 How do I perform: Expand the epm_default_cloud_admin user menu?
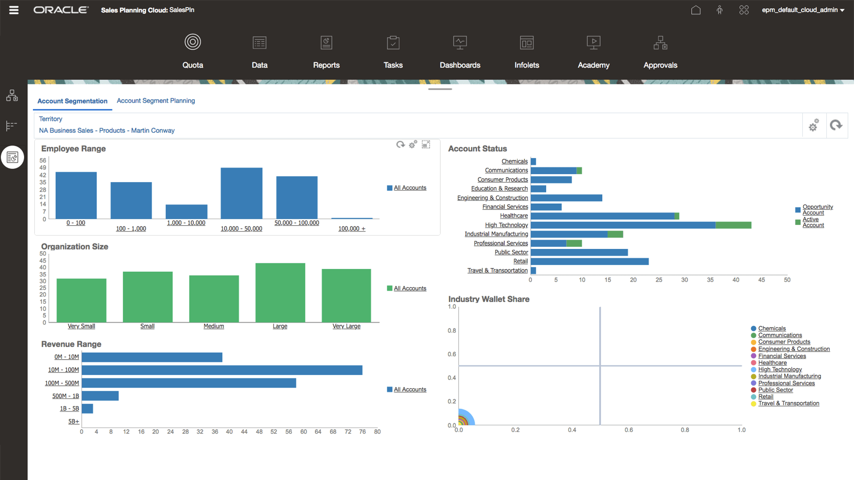click(802, 10)
